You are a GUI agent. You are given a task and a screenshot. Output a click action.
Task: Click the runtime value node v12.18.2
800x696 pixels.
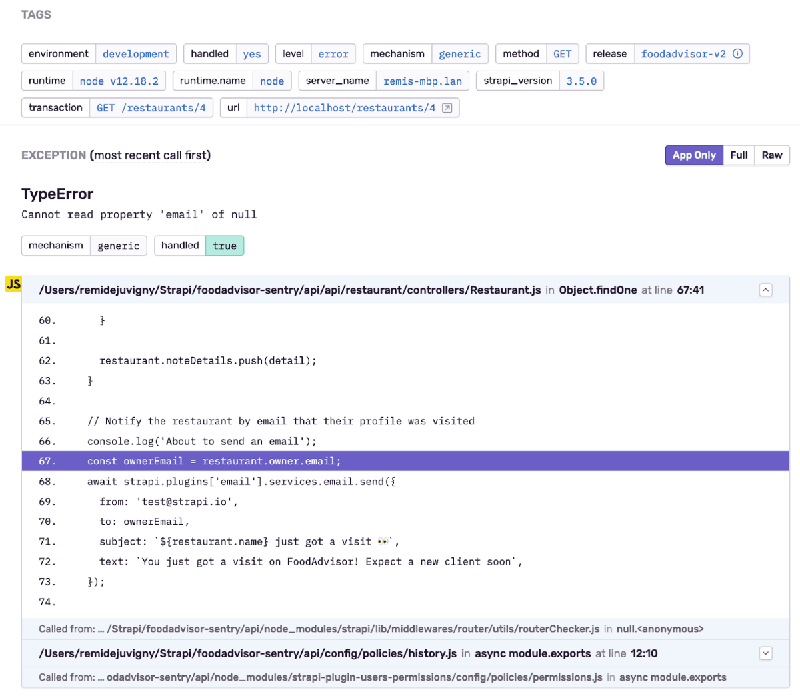point(119,81)
